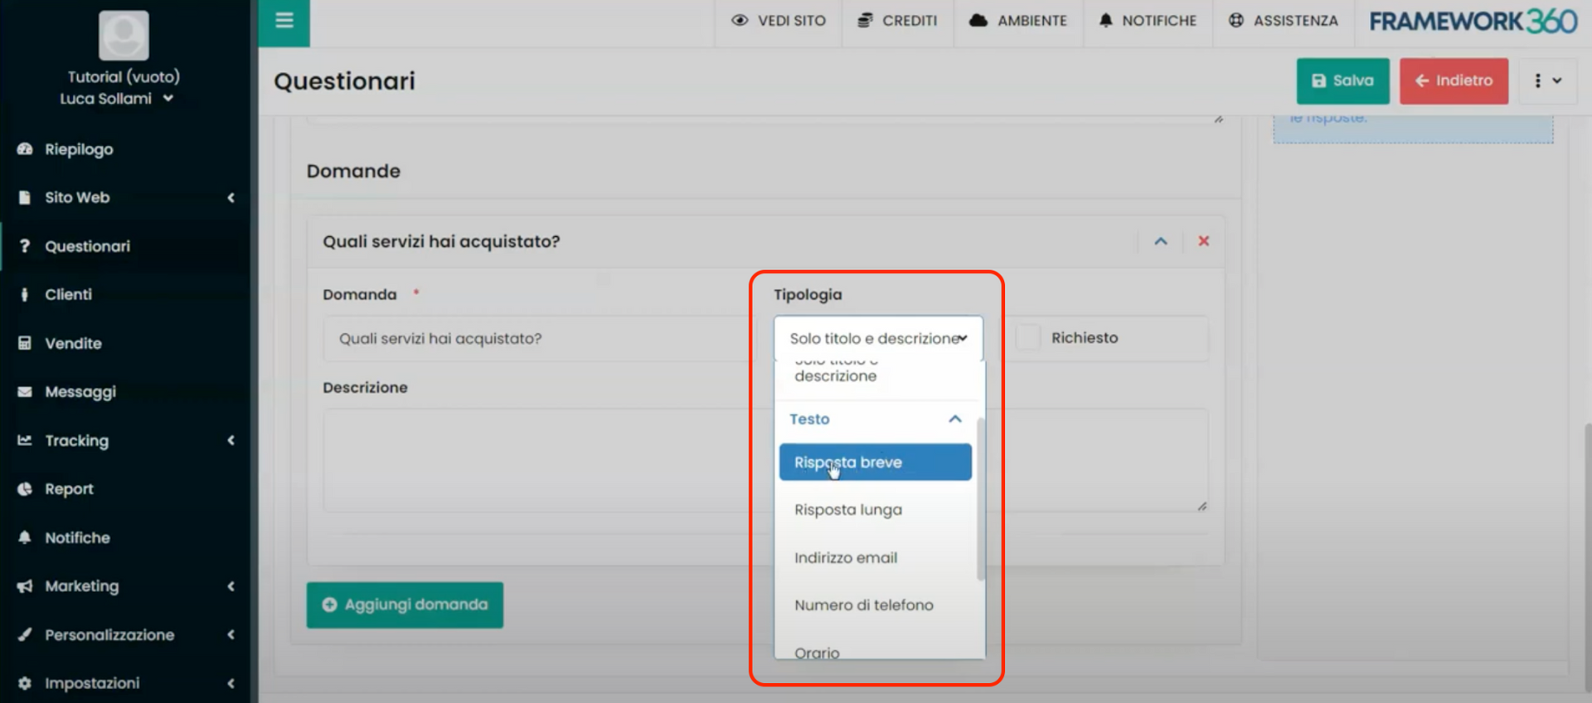Open the Ambiente cloud icon

(978, 21)
